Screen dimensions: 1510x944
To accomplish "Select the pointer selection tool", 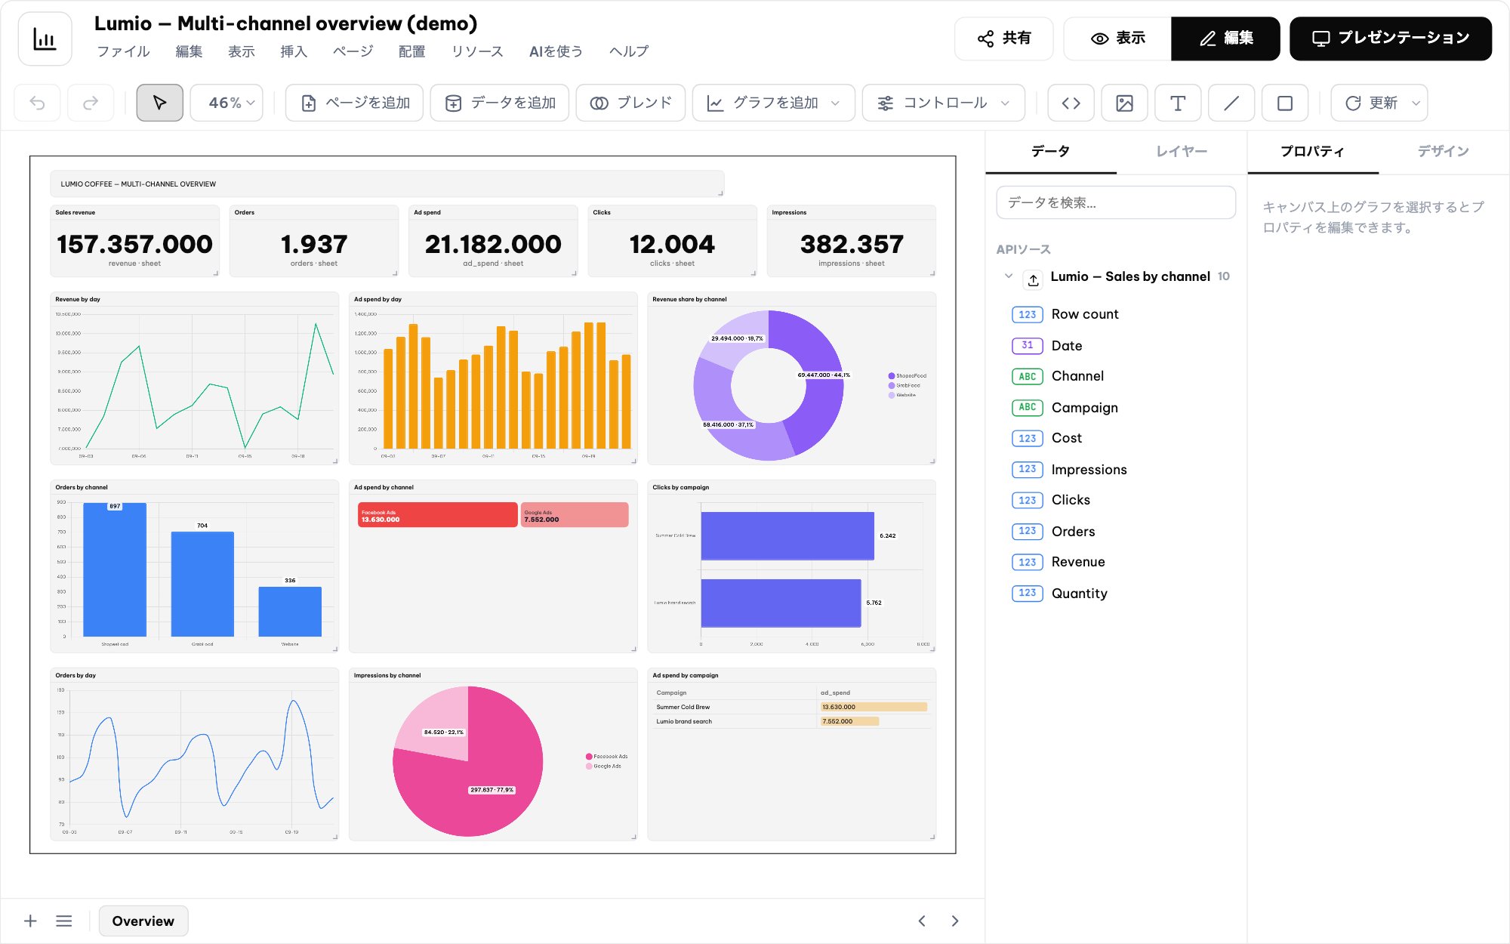I will click(x=159, y=103).
